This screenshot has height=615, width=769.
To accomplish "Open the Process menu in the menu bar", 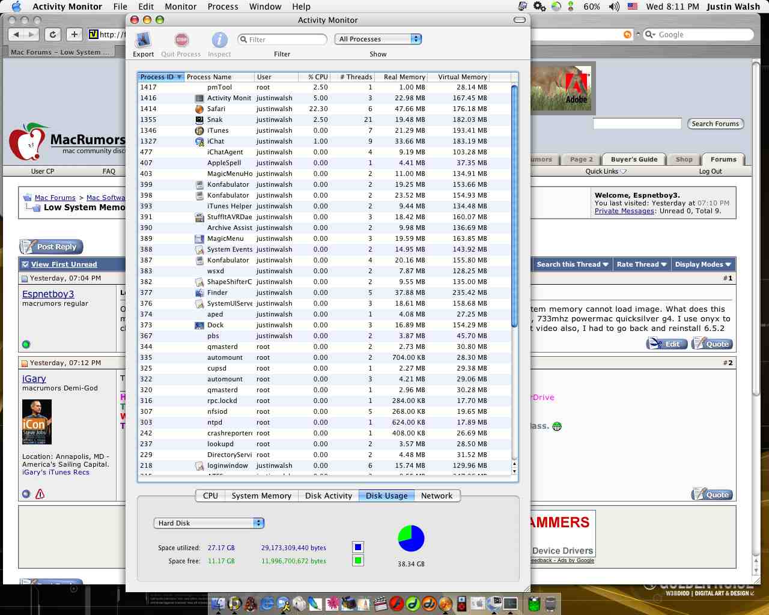I will [x=223, y=7].
